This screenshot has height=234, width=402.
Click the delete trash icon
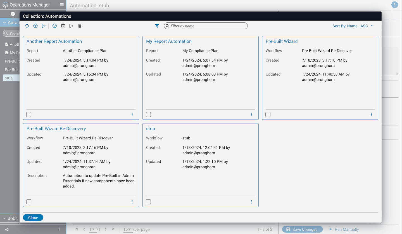pos(80,26)
